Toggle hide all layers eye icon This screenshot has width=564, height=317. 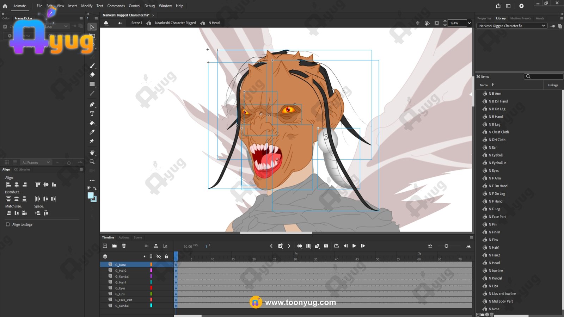pos(159,256)
